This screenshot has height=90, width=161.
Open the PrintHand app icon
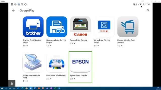[57, 62]
